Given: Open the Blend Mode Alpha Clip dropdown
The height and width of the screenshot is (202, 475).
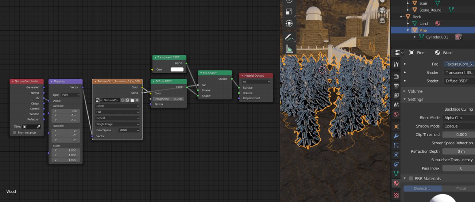Looking at the screenshot, I should pos(459,118).
